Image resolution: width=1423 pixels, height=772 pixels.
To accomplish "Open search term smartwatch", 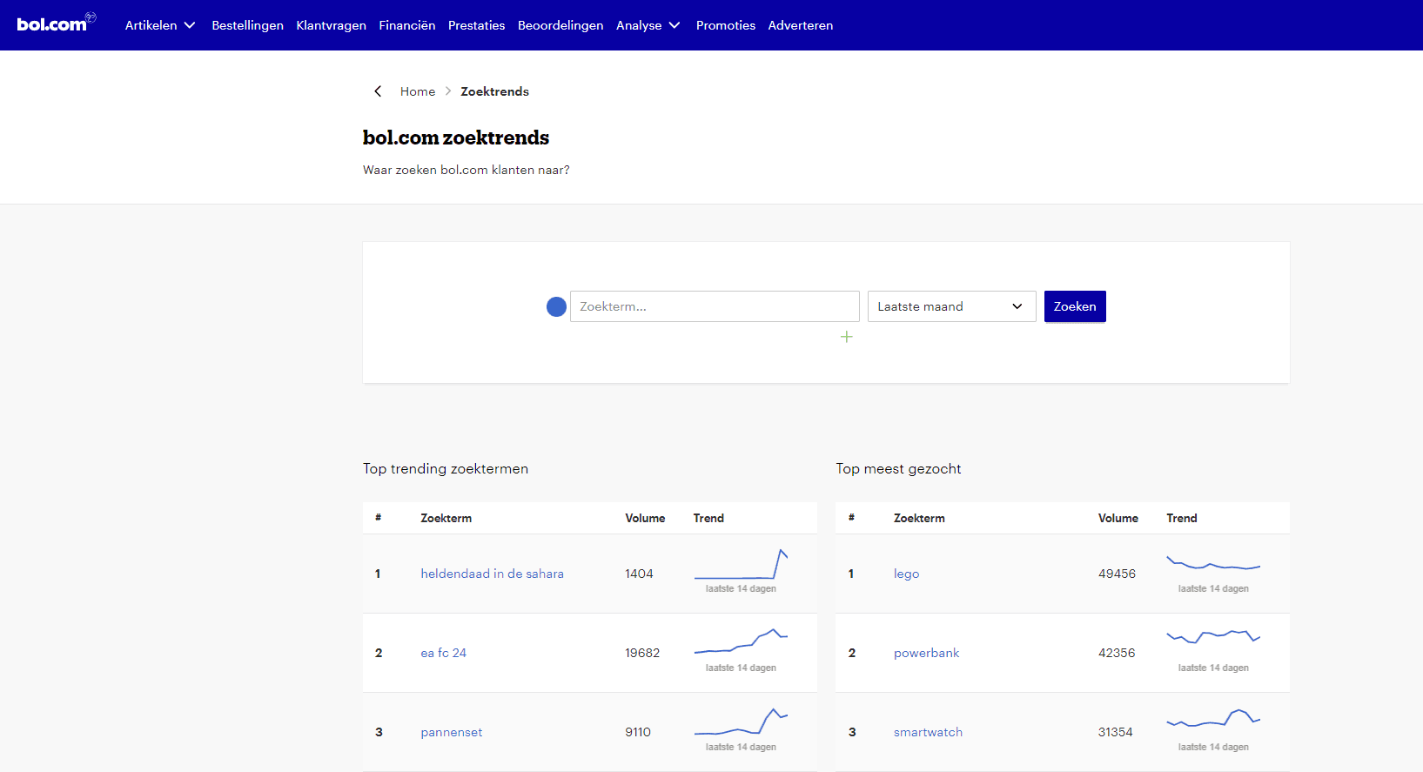I will 928,732.
